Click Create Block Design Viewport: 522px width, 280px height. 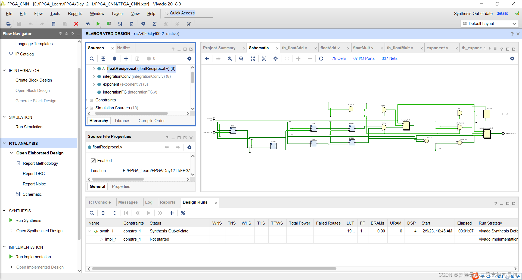point(34,80)
